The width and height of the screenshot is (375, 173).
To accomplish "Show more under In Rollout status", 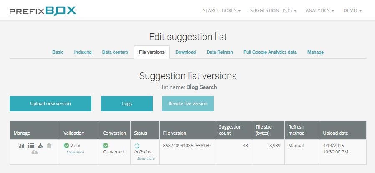I will click(x=146, y=158).
